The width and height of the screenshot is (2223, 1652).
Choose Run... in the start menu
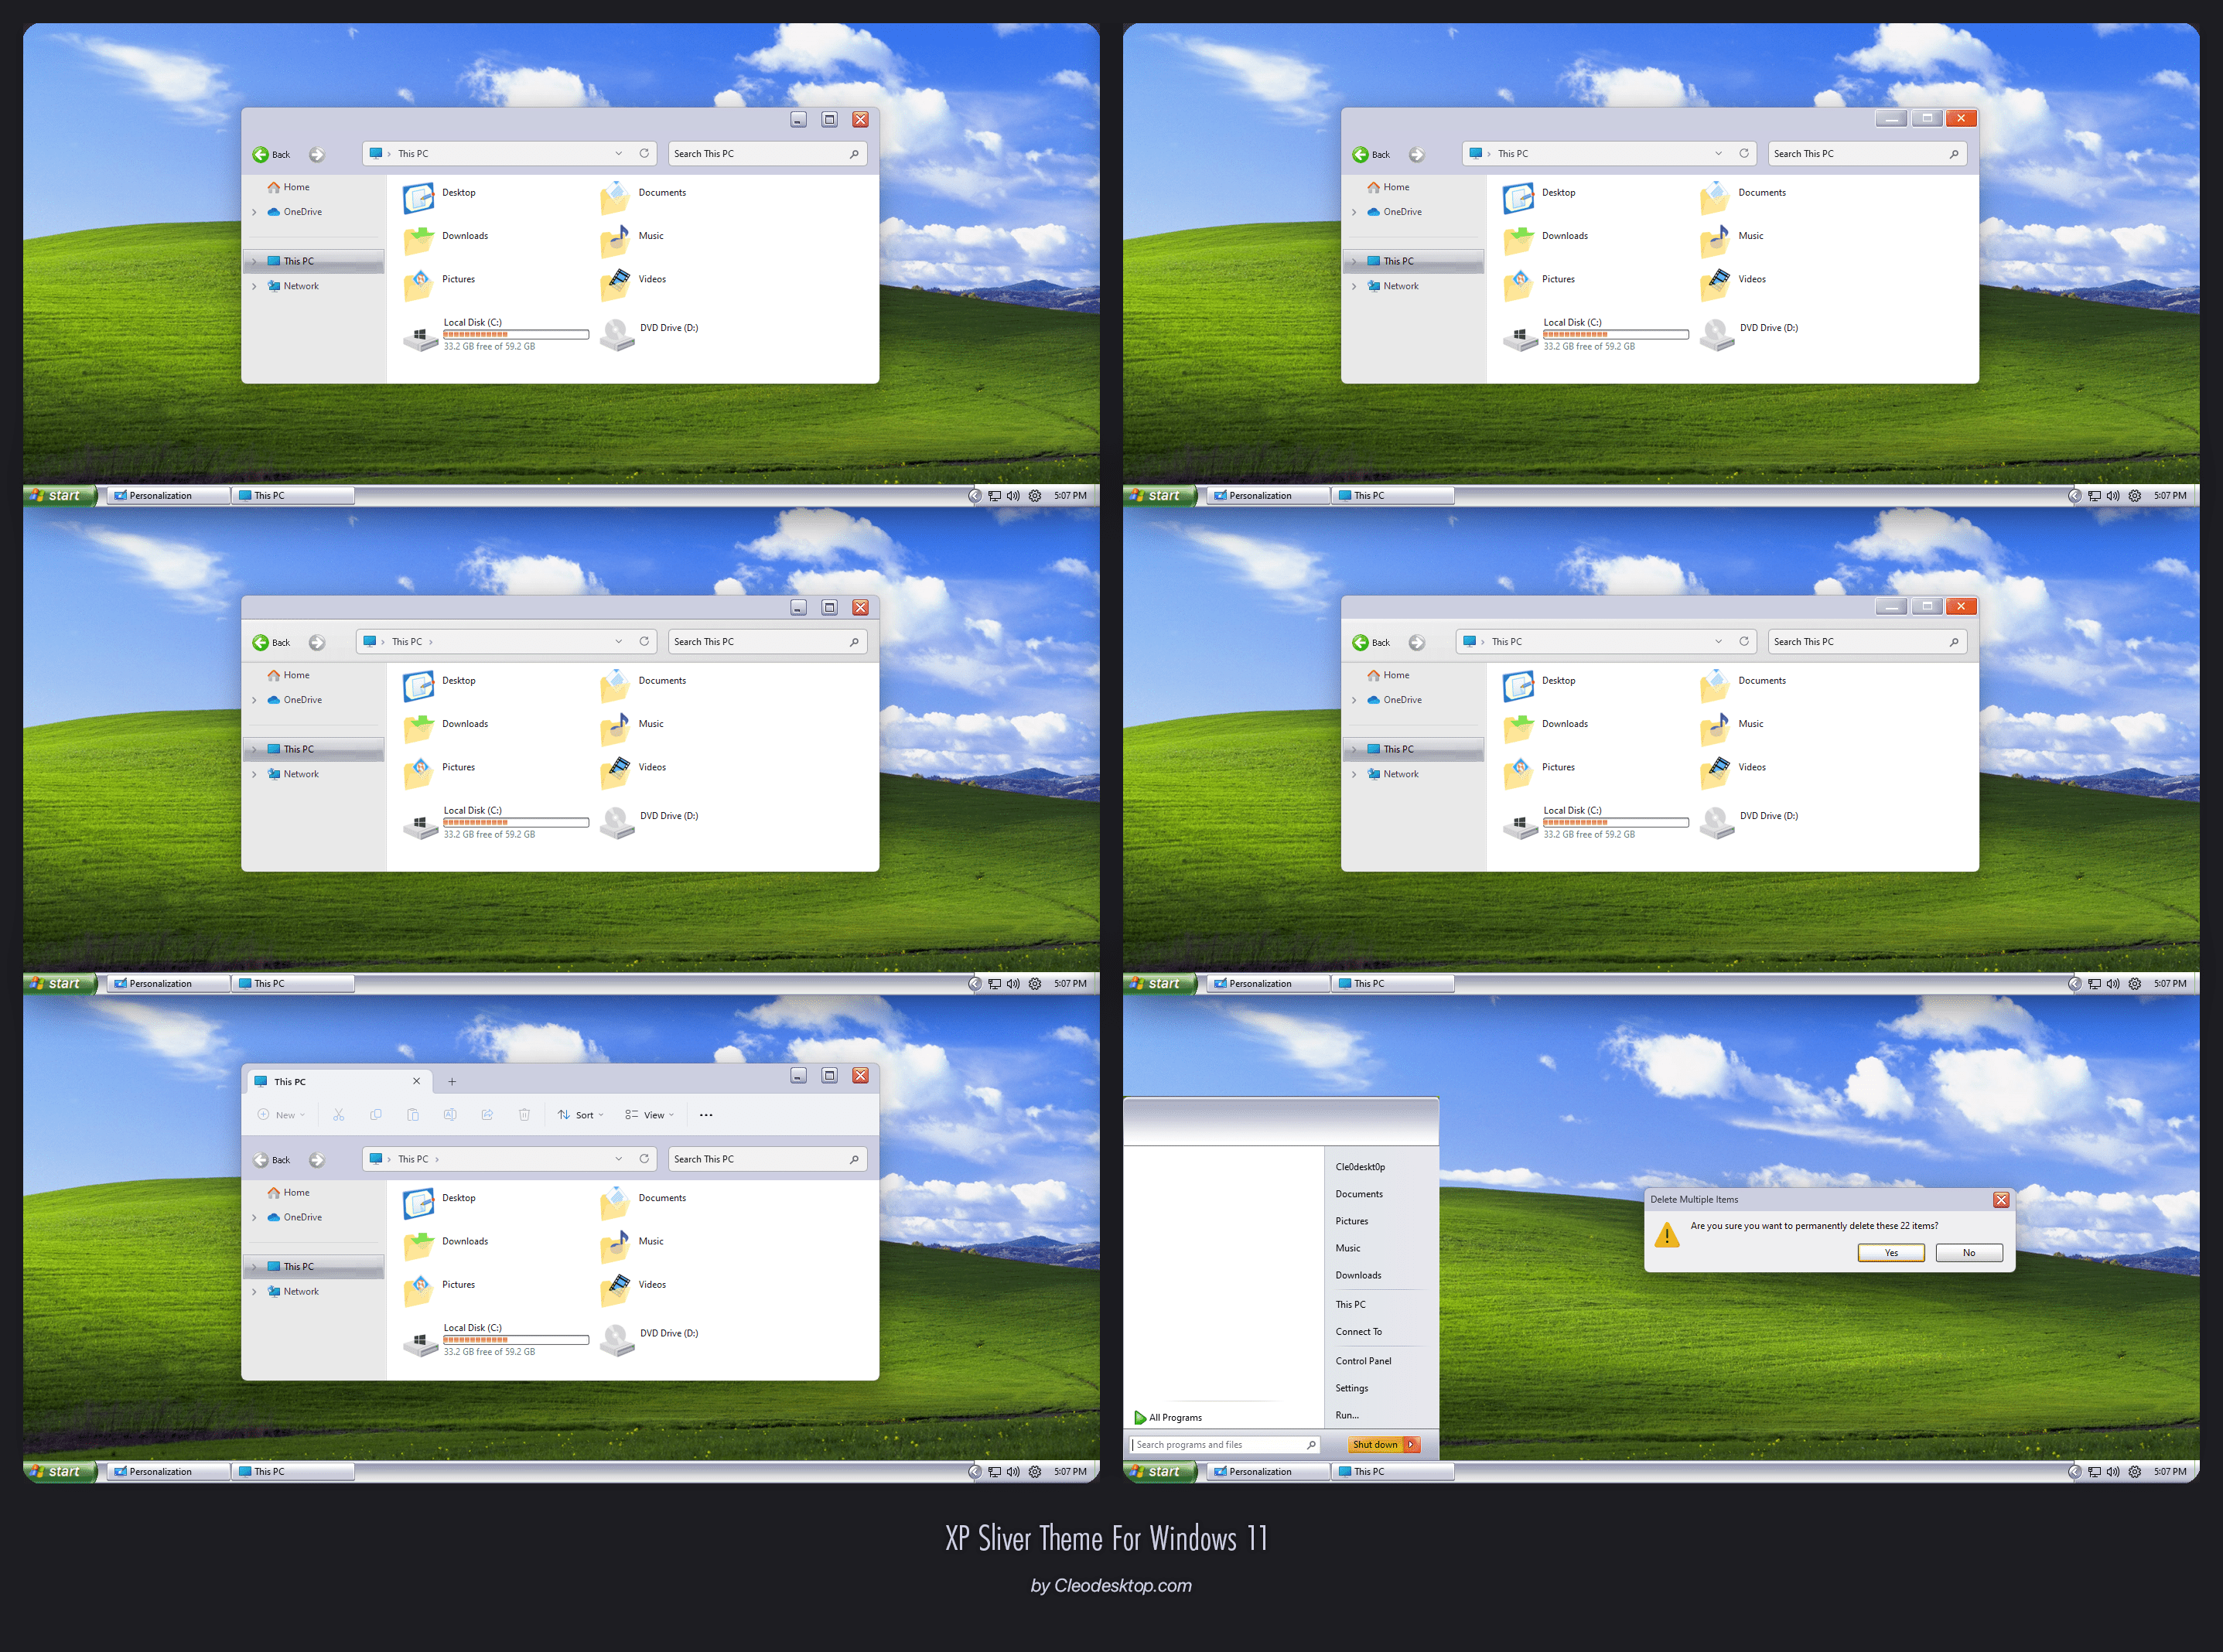point(1347,1415)
